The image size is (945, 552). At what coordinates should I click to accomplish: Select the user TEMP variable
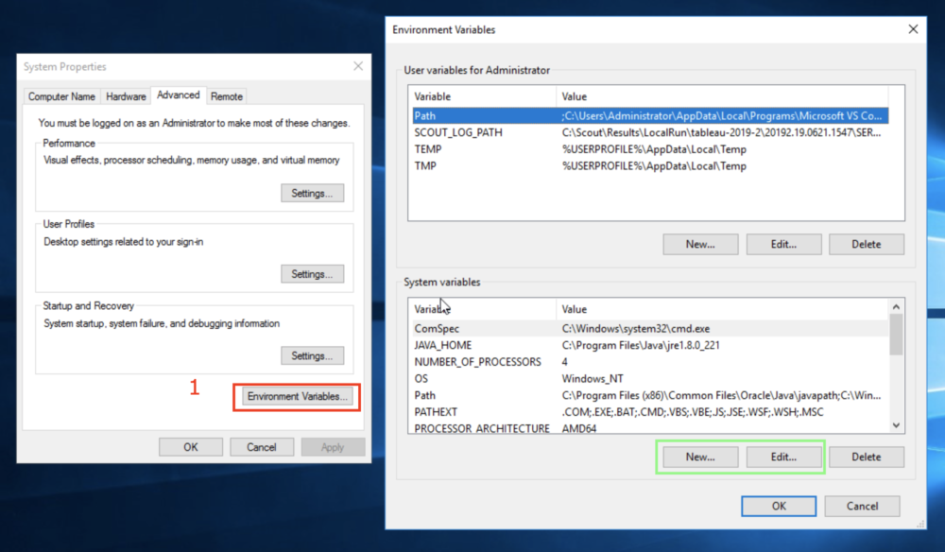pyautogui.click(x=650, y=149)
